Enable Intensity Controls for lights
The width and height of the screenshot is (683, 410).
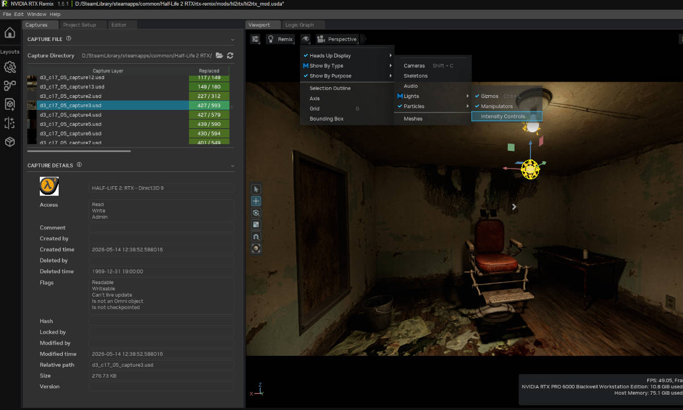[507, 116]
